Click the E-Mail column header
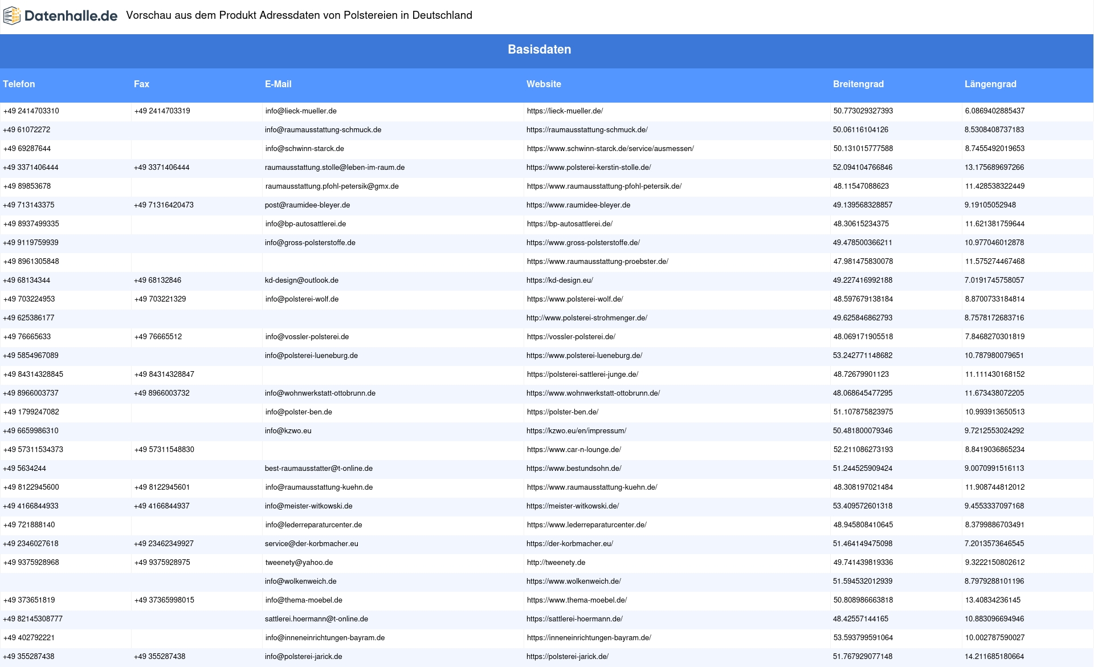This screenshot has height=667, width=1094. (x=278, y=84)
